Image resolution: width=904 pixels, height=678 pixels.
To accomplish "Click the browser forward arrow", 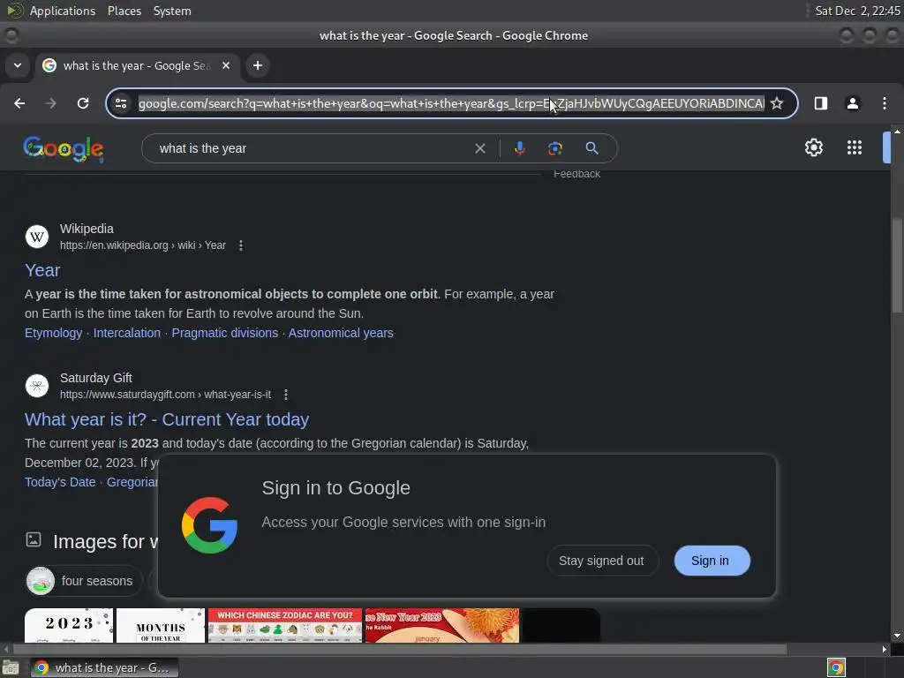I will coord(51,103).
